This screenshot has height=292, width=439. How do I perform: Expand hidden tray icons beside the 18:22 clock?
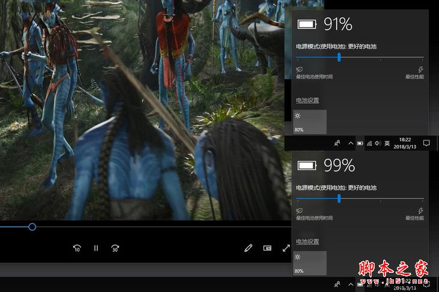351,143
